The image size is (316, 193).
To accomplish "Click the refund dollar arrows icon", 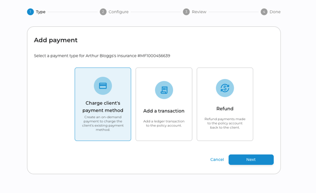I will pos(225,88).
